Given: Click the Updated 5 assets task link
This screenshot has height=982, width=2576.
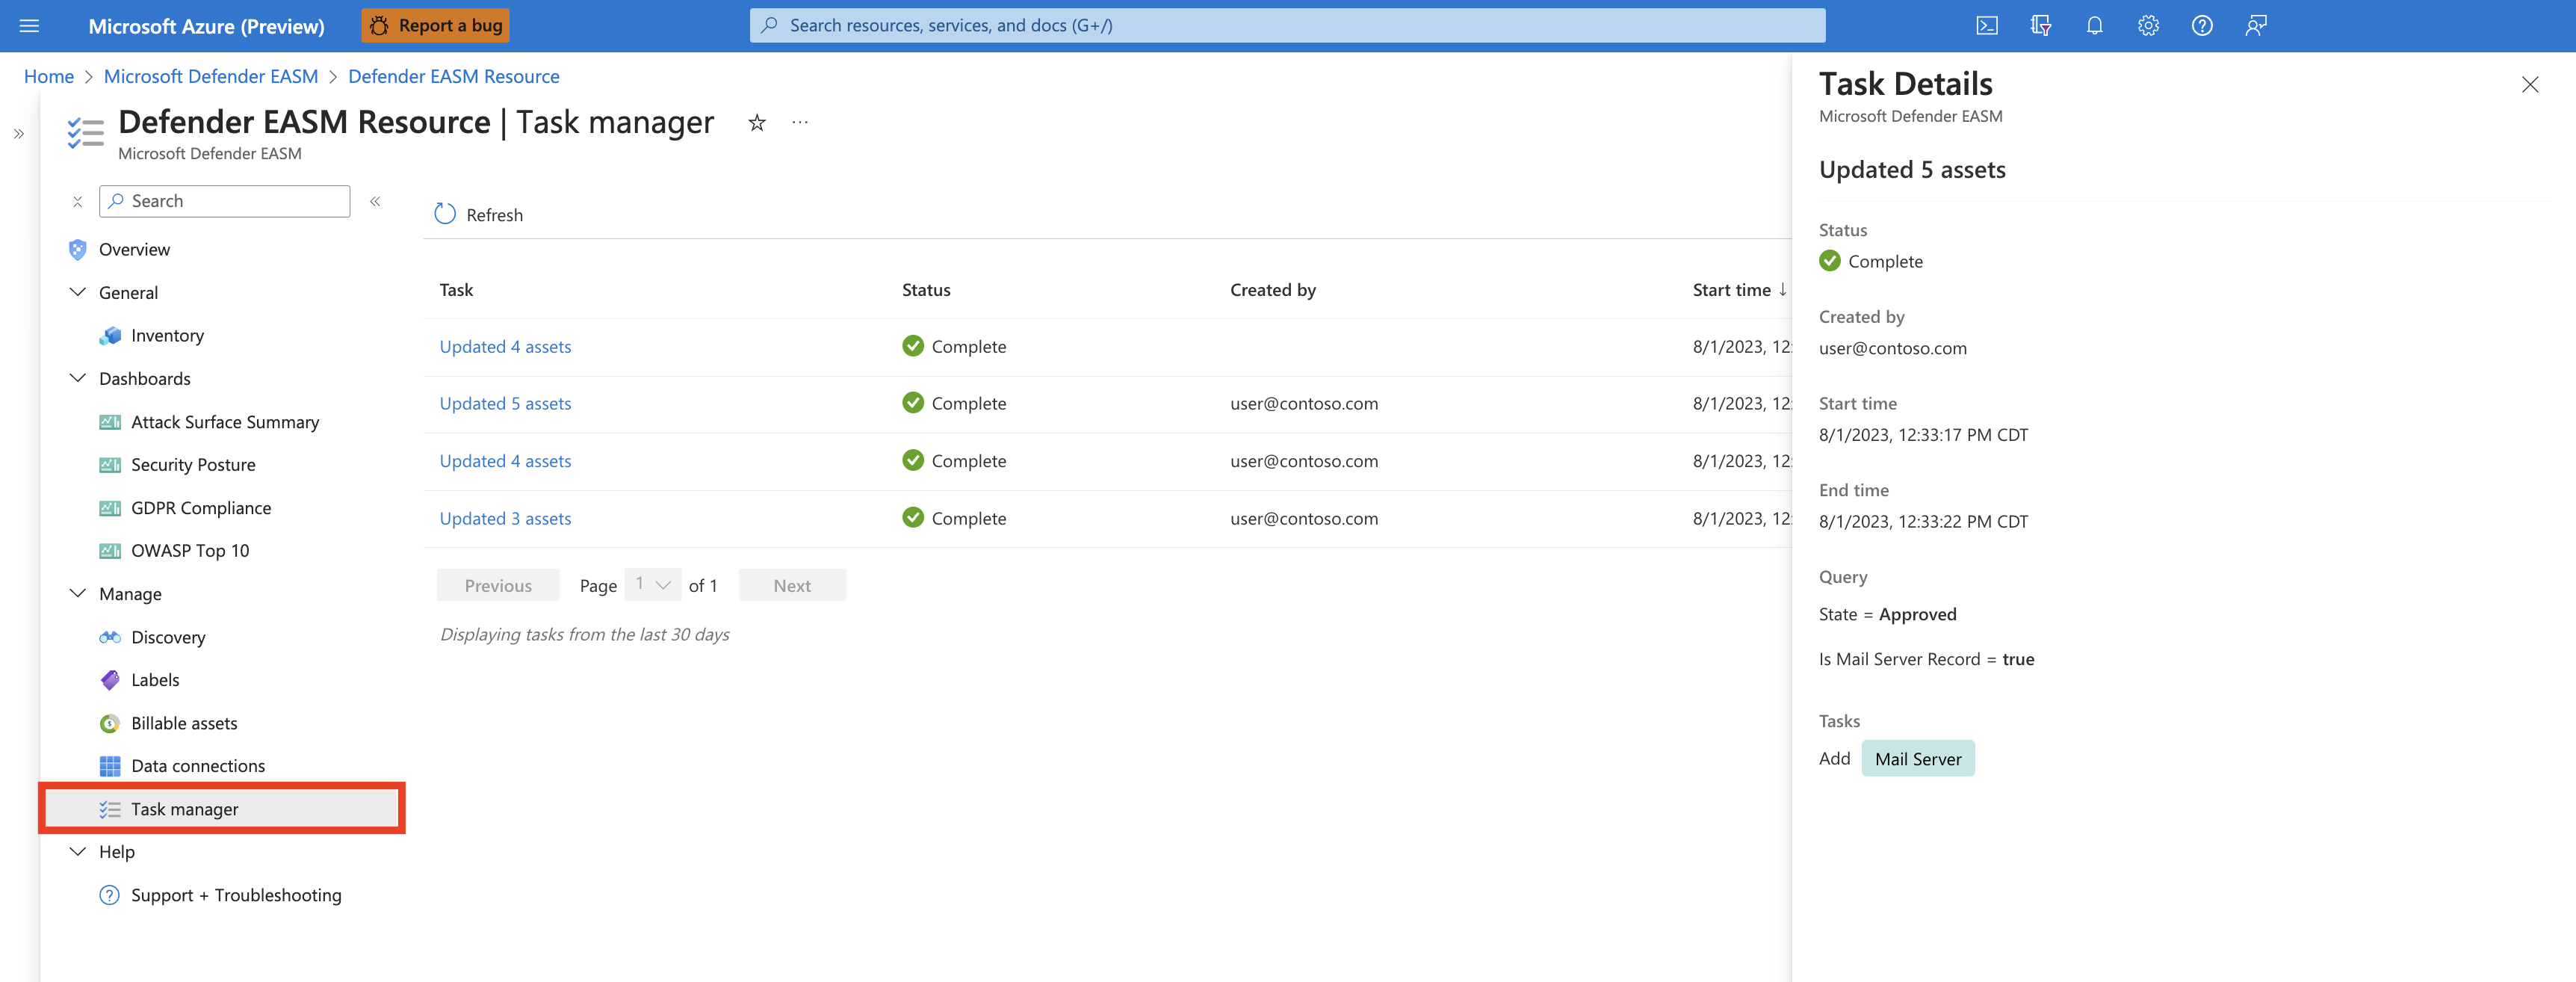Looking at the screenshot, I should [504, 401].
